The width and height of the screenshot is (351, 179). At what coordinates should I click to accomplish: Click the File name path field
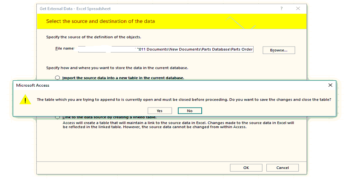pyautogui.click(x=166, y=49)
